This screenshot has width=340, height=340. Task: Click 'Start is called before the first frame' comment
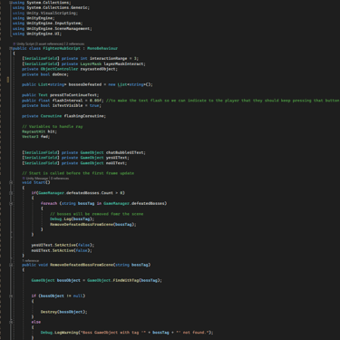tap(78, 173)
